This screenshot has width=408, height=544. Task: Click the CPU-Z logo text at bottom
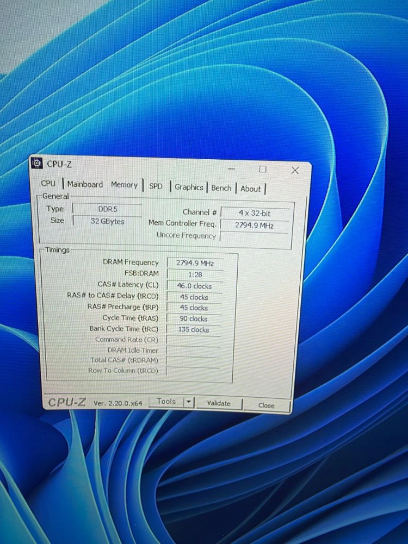(67, 402)
